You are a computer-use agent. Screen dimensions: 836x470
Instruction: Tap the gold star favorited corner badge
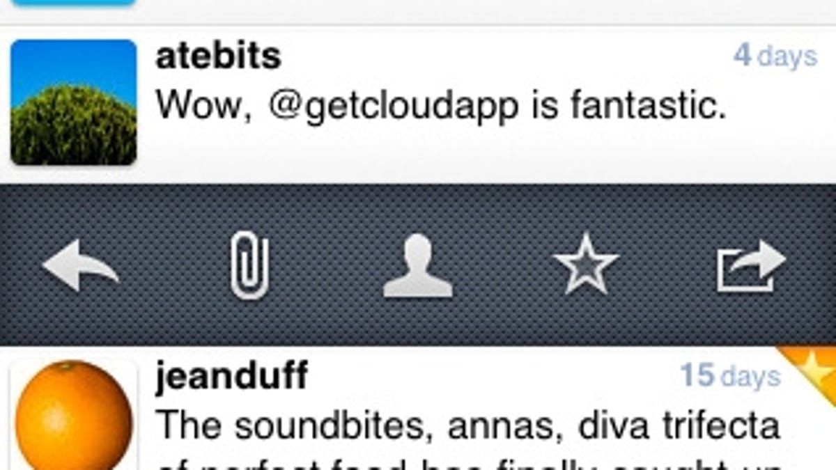click(812, 367)
